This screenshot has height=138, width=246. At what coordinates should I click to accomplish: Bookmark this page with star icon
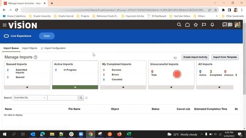pos(216,10)
